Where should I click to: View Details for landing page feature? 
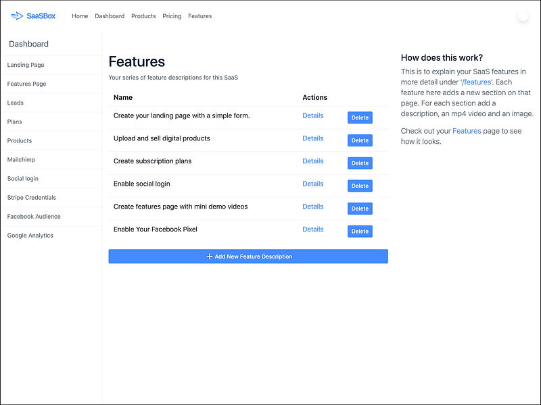coord(313,115)
